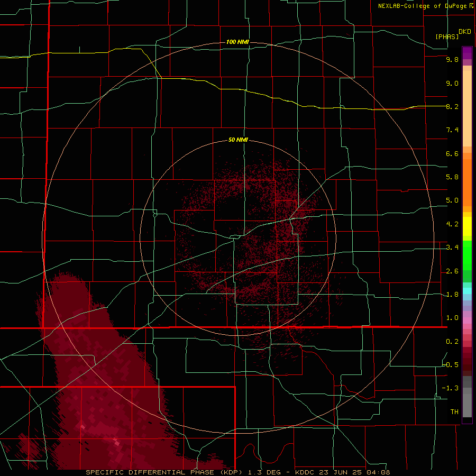Click the 9.0 scale value
This screenshot has height=476, width=476.
(x=452, y=83)
